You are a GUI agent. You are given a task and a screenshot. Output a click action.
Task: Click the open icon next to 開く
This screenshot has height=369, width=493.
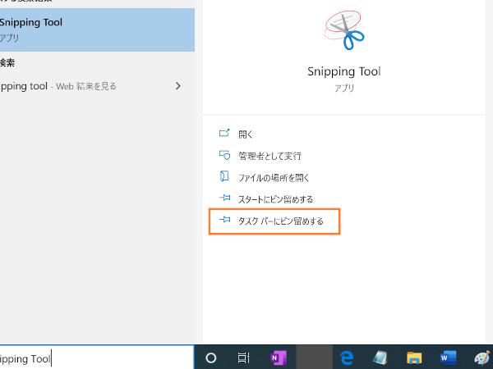coord(224,133)
